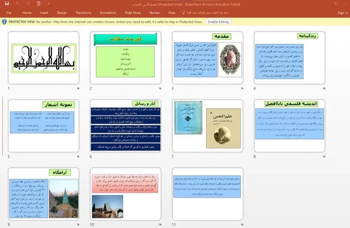Image resolution: width=350 pixels, height=228 pixels.
Task: Click the Tell me lightbulb icon
Action: 183,13
